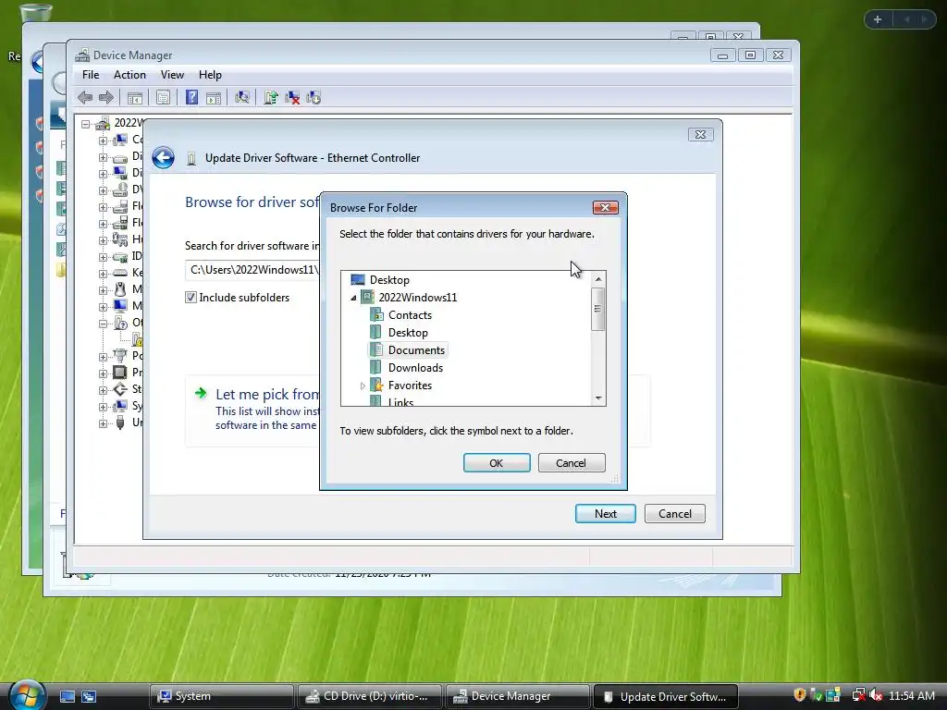Click the Disable device toolbar icon with down arrow
The height and width of the screenshot is (710, 947).
tap(314, 97)
